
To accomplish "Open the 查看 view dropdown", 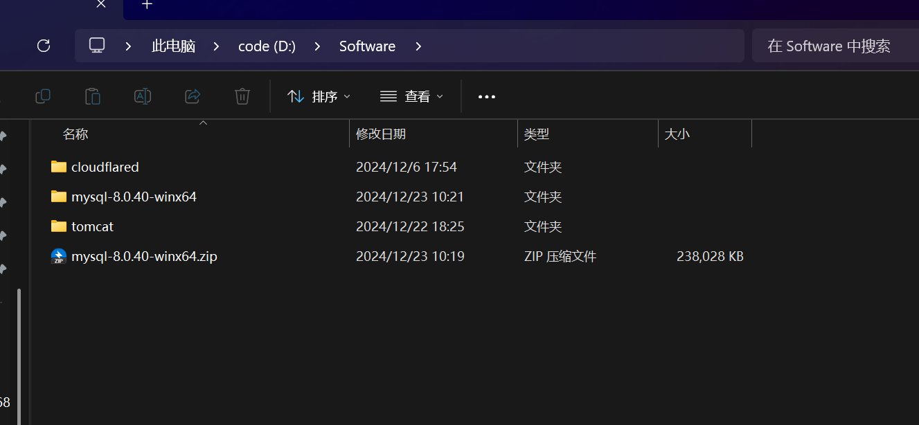I will coord(411,97).
